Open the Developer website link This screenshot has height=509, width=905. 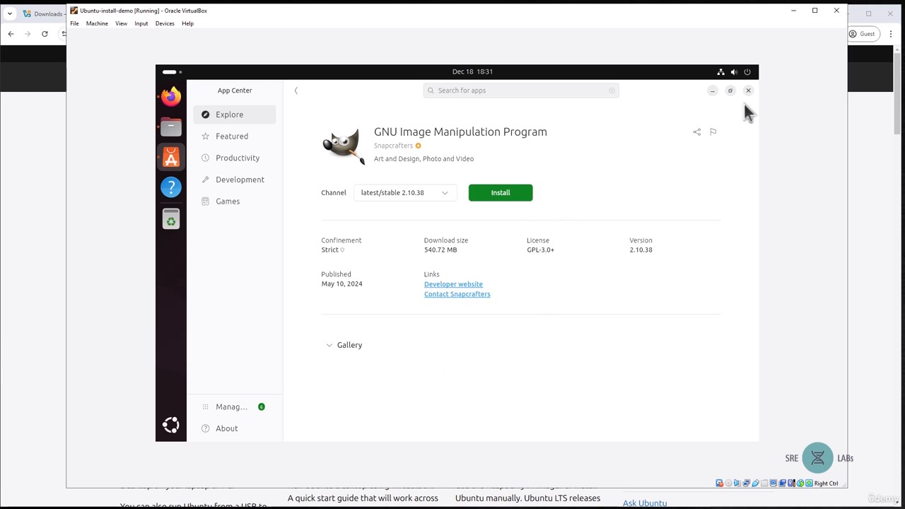pos(453,284)
